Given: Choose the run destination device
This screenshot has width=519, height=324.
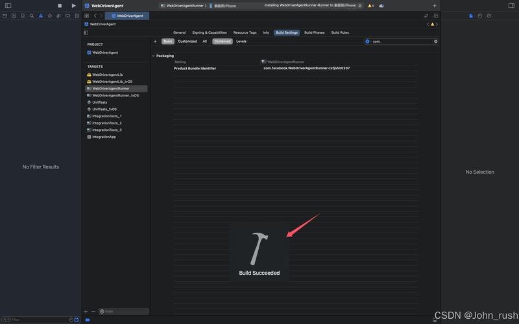Looking at the screenshot, I should coord(223,6).
